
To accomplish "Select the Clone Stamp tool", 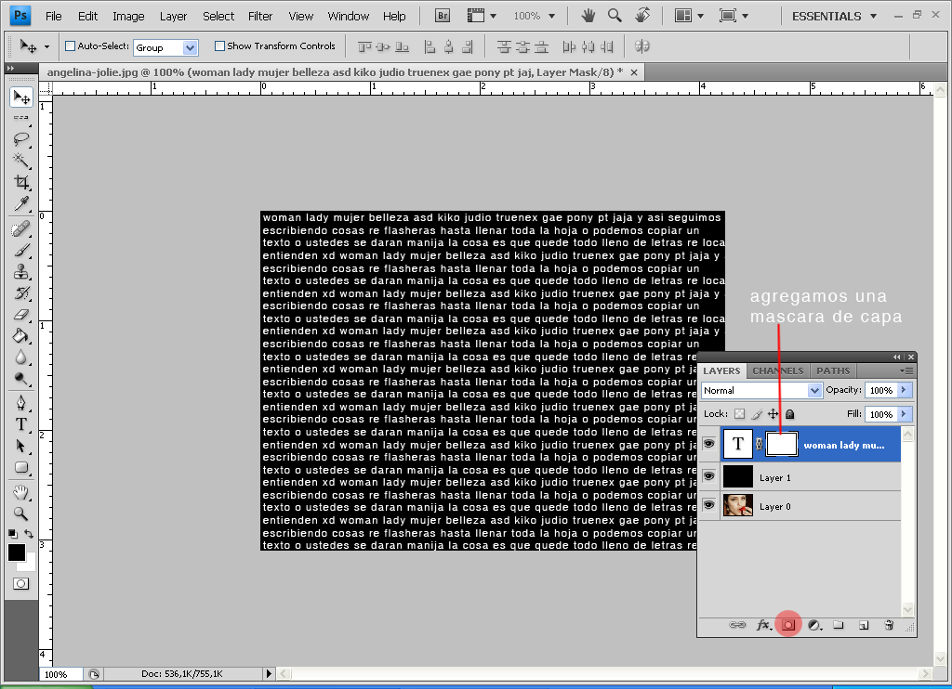I will (21, 272).
